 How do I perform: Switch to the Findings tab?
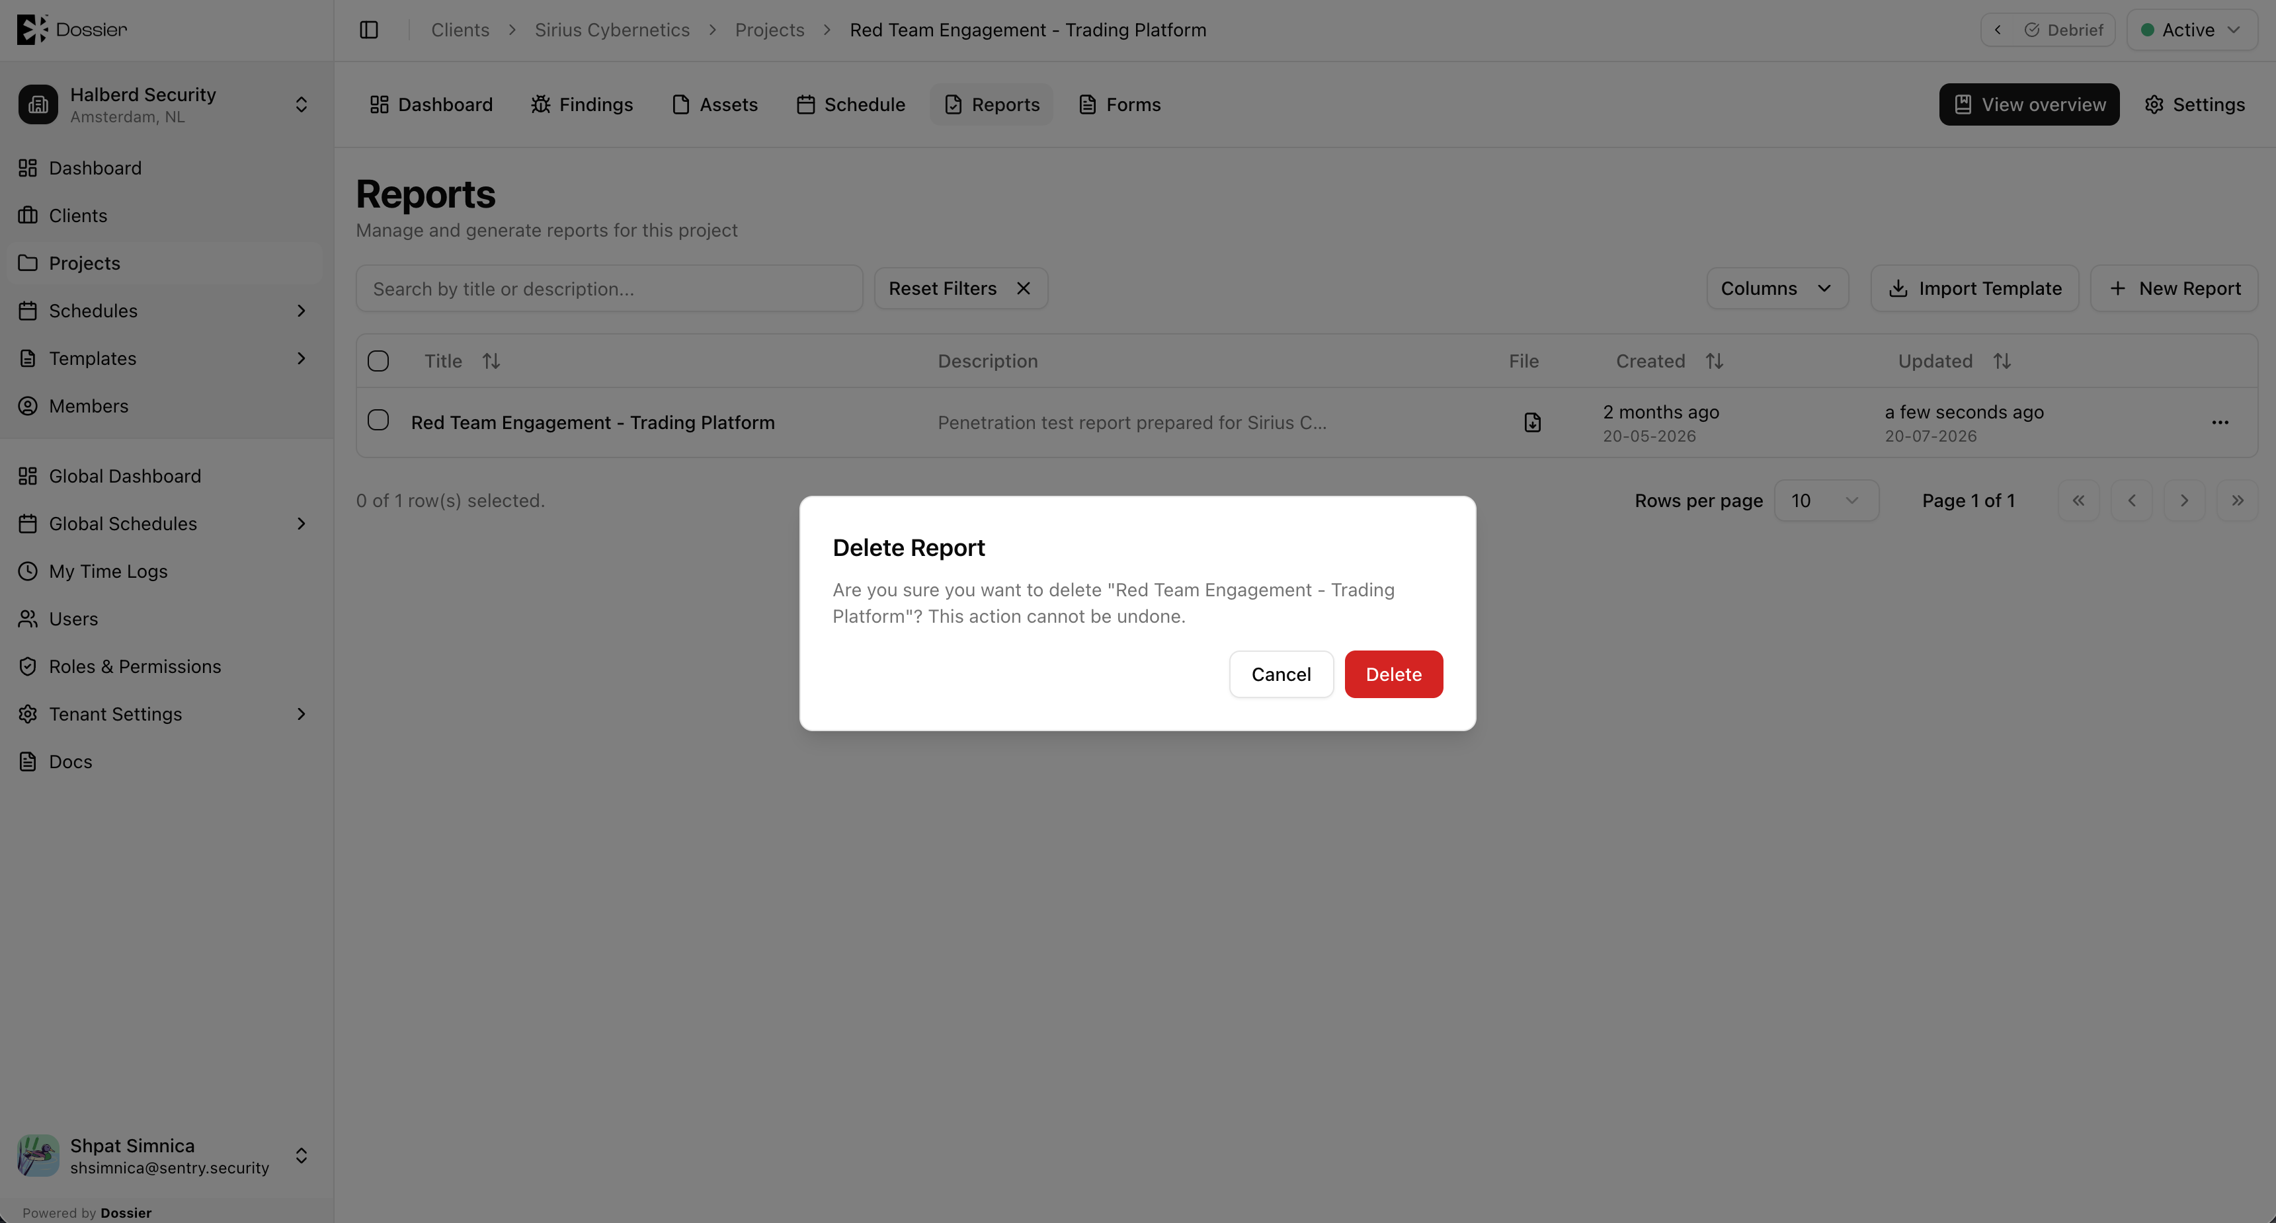(583, 104)
